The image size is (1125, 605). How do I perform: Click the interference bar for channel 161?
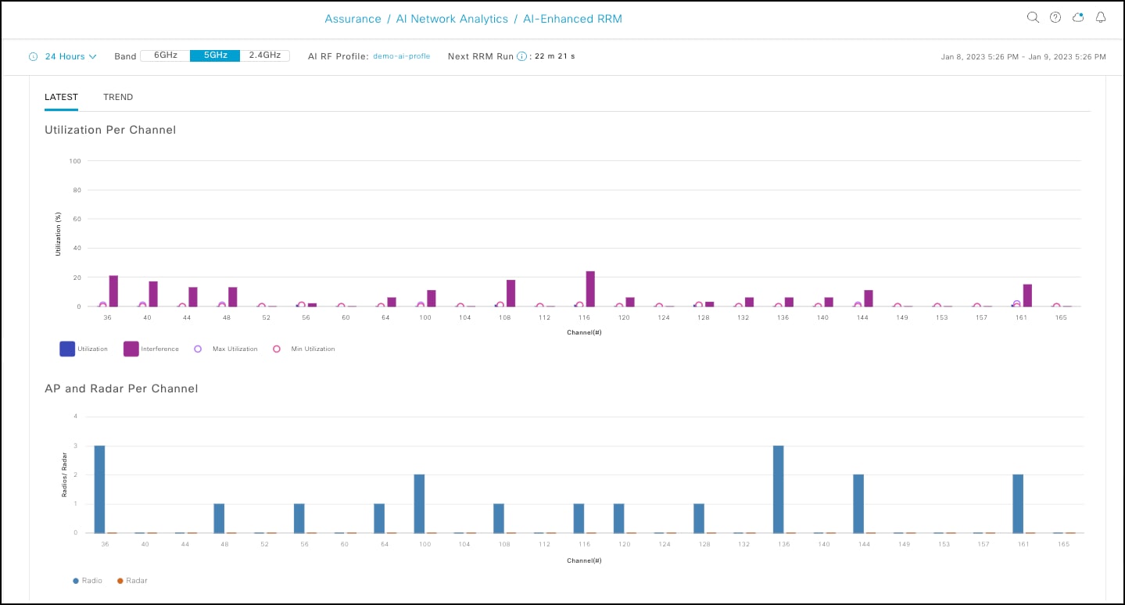click(1027, 295)
